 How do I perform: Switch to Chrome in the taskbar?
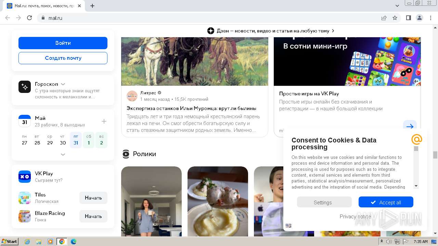click(62, 242)
